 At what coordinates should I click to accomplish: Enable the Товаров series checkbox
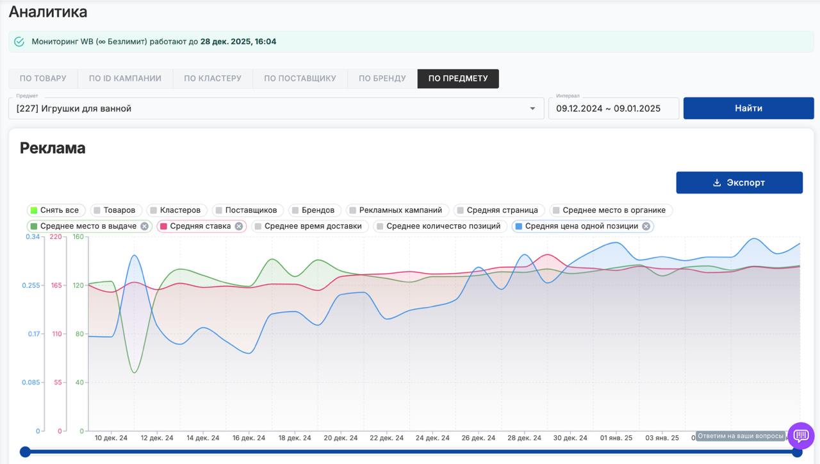(97, 210)
